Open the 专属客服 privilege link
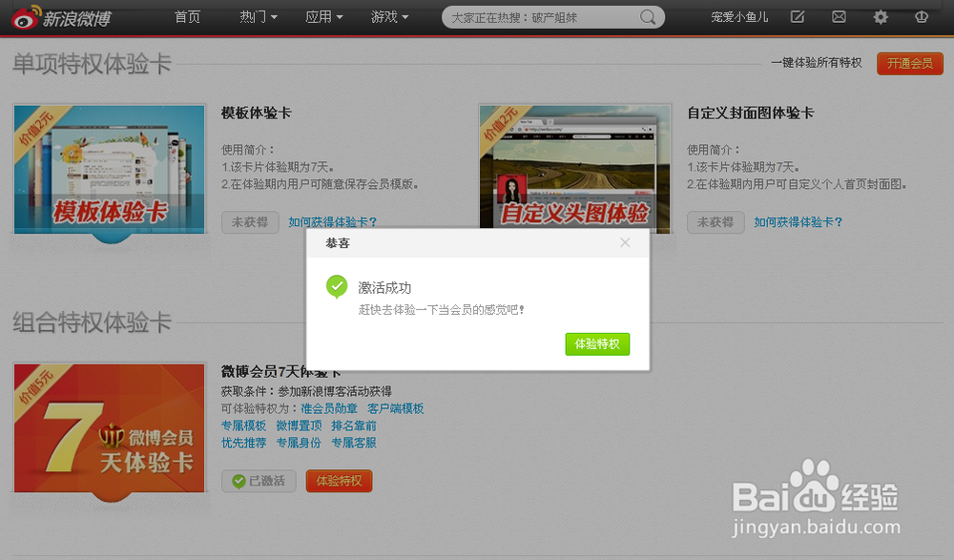This screenshot has width=954, height=560. point(354,443)
